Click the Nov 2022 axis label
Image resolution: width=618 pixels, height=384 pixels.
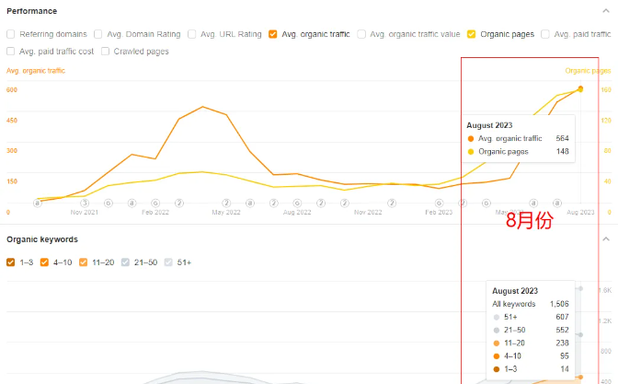tap(368, 213)
